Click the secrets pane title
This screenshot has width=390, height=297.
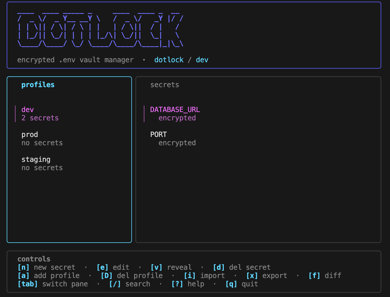point(165,85)
